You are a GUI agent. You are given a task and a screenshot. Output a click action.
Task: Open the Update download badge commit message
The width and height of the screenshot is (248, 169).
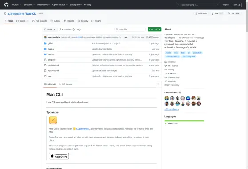(102, 49)
